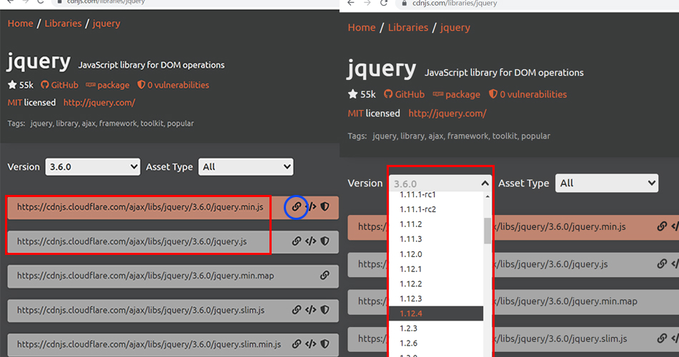The image size is (679, 357).
Task: Copy URL icon for jquery.slim.min.js, left window
Action: tap(296, 344)
